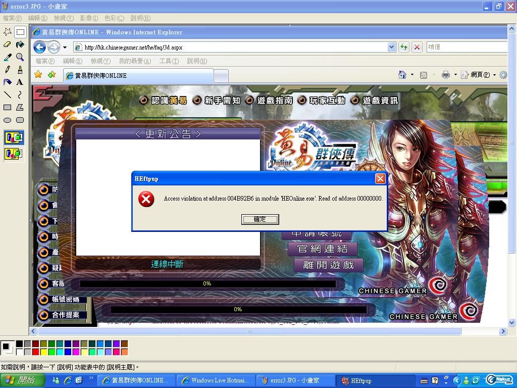This screenshot has height=388, width=517.
Task: Select the Ellipse shape tool
Action: point(8,120)
